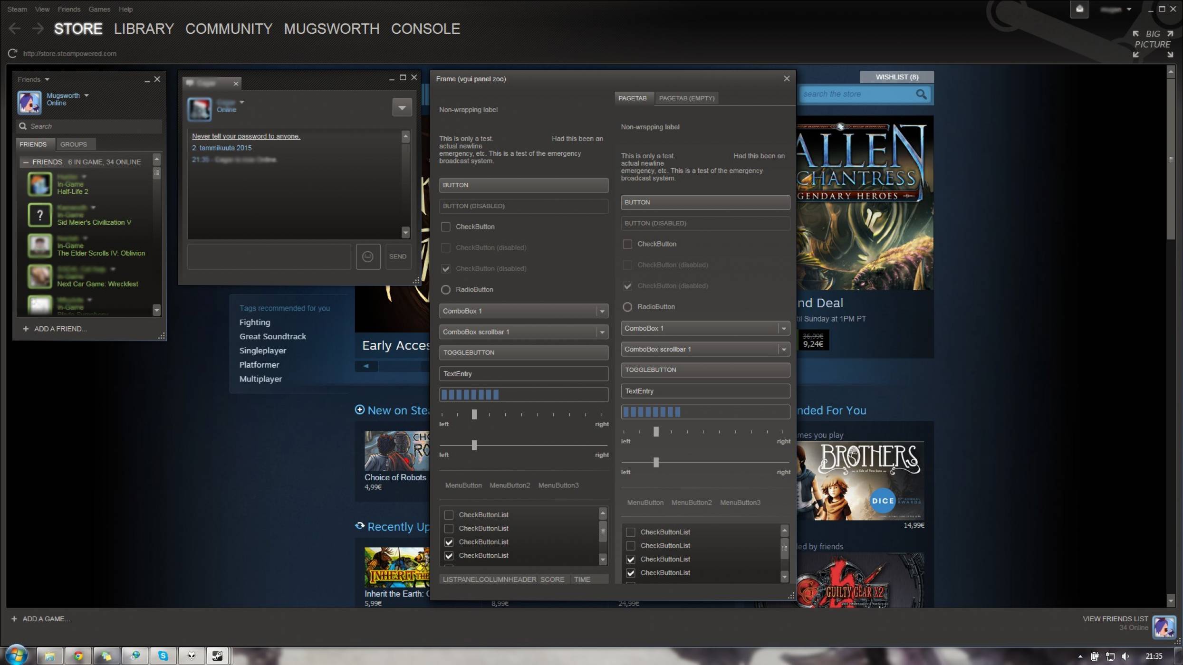1183x665 pixels.
Task: Open the ComboBox 1 dropdown
Action: coord(601,311)
